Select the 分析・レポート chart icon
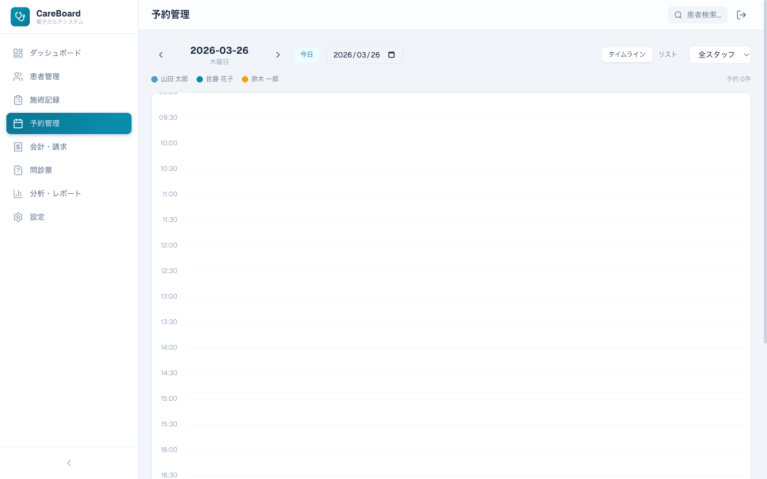 click(x=18, y=193)
